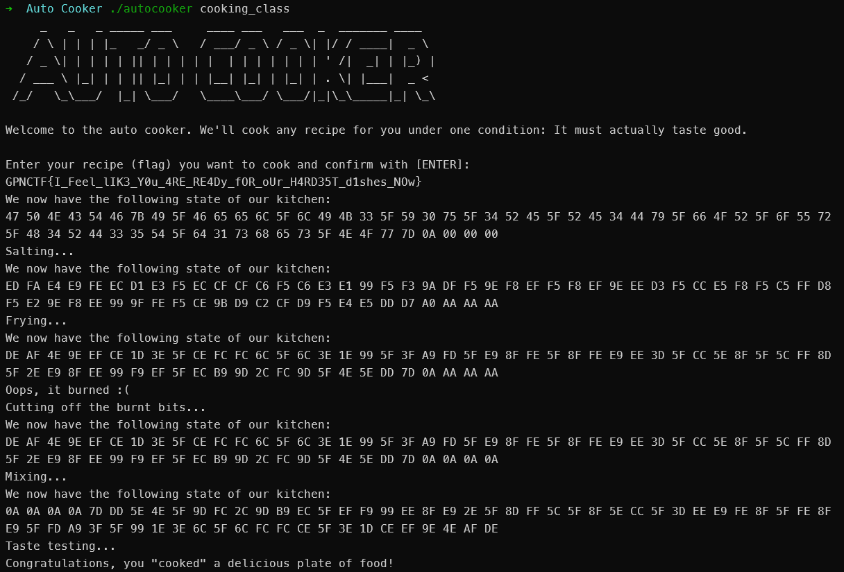Click the "Welcome to the auto cooker" line
The image size is (844, 572).
click(376, 130)
